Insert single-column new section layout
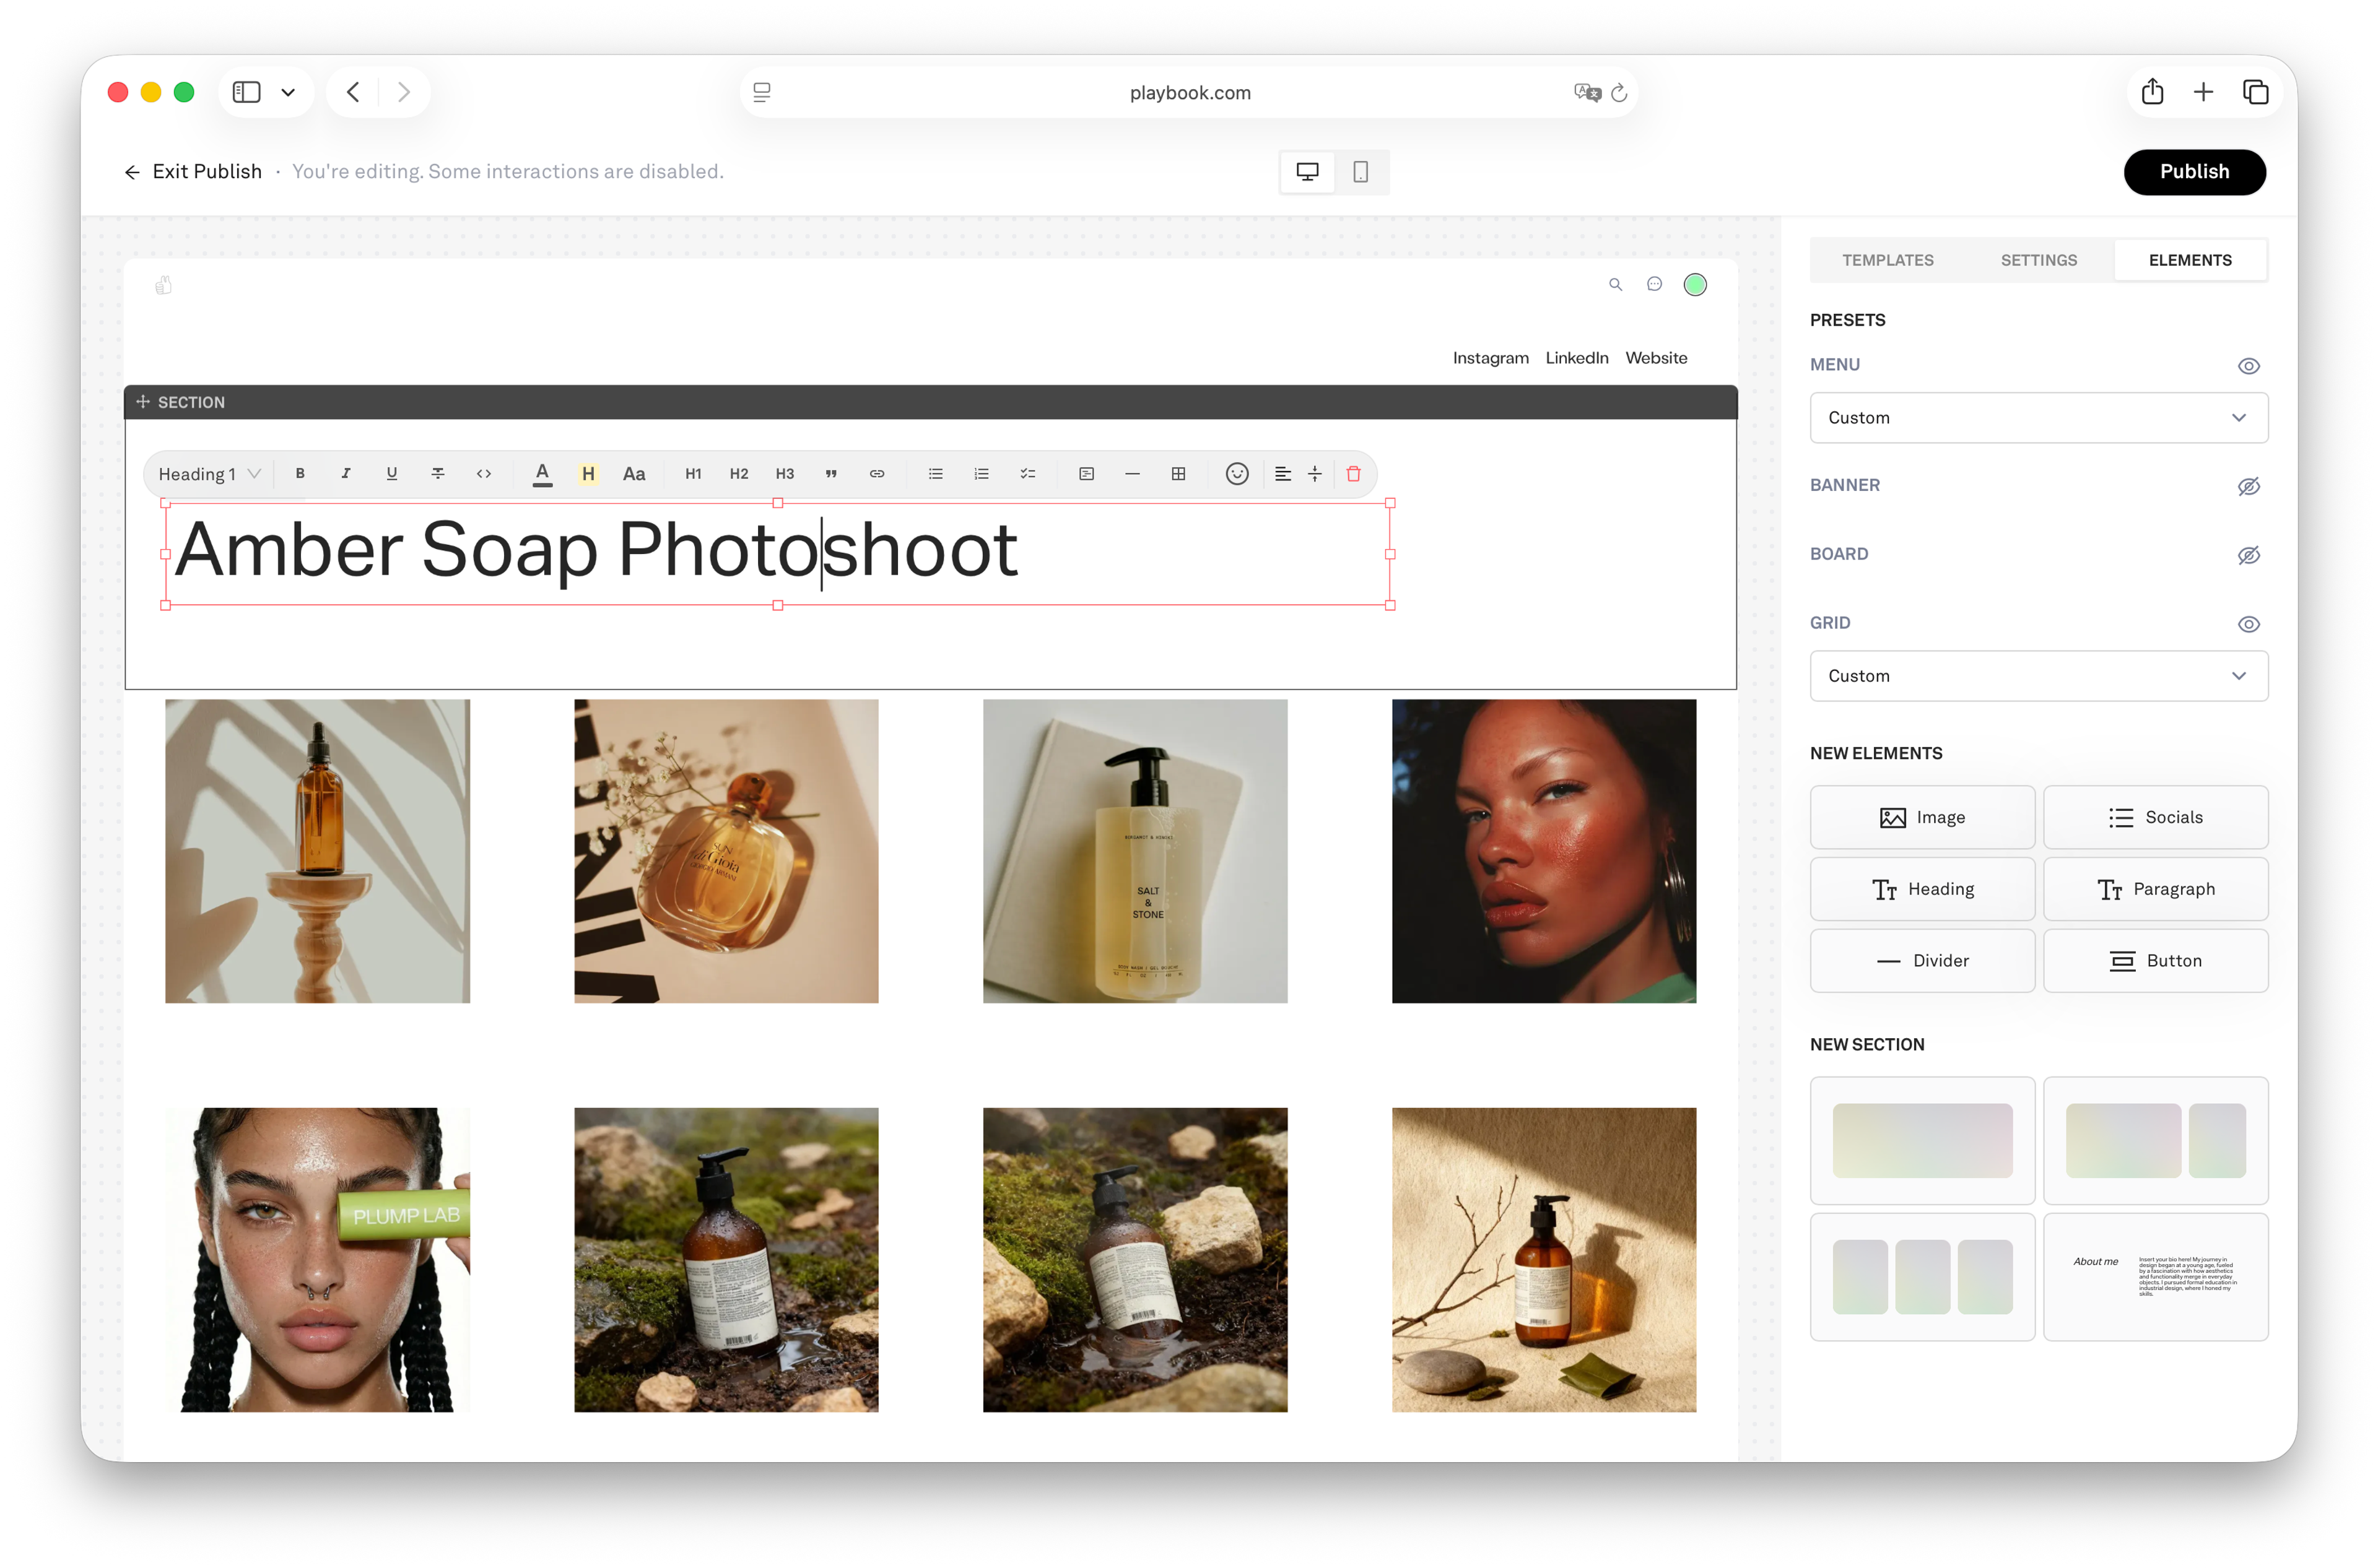Screen dimensions: 2378x1568 pos(1922,1140)
